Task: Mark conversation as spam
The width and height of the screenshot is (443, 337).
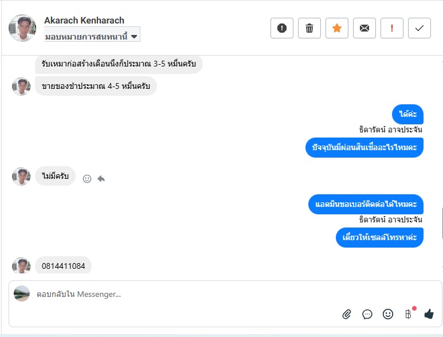Action: point(282,28)
